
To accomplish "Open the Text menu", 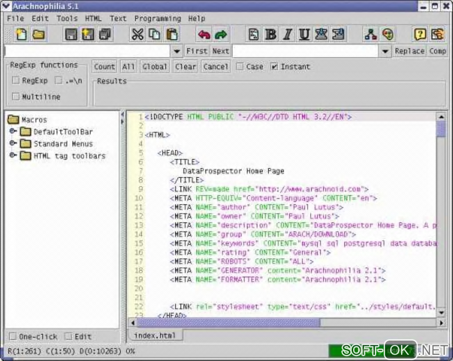I will click(x=118, y=19).
